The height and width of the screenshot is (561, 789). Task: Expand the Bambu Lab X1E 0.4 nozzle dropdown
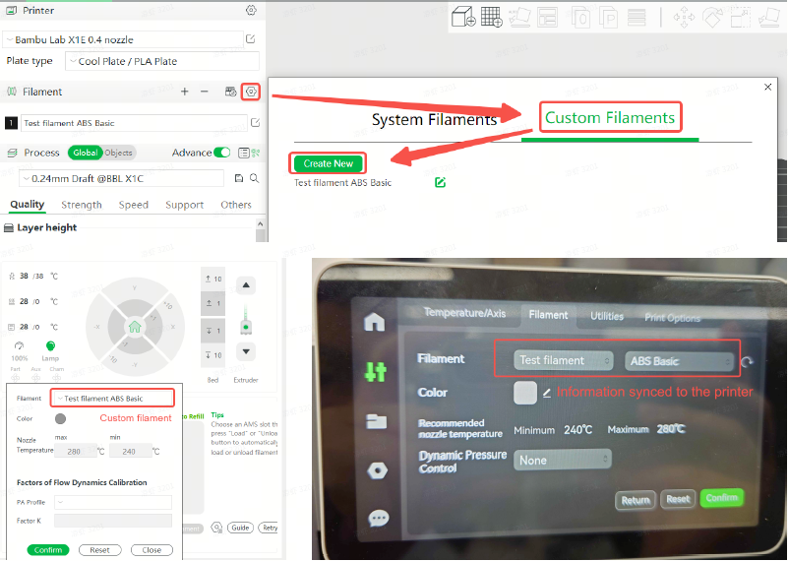pyautogui.click(x=123, y=39)
